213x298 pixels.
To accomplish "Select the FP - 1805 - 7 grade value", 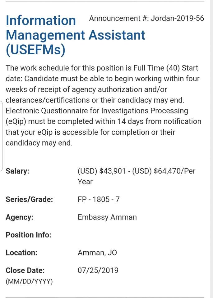I will [x=99, y=199].
